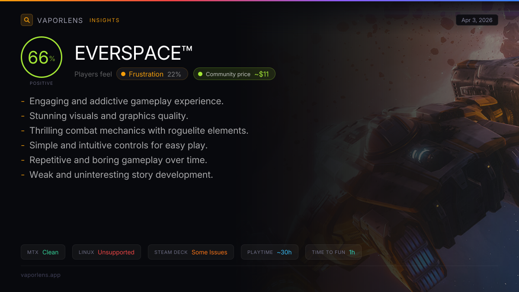519x292 pixels.
Task: Select the 'Stunning visuals and graphics quality' point
Action: (109, 116)
